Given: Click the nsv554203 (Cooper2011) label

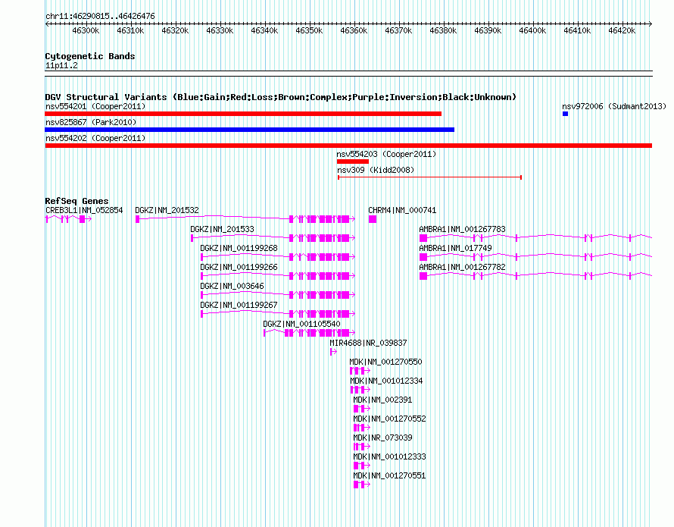Looking at the screenshot, I should click(x=386, y=154).
